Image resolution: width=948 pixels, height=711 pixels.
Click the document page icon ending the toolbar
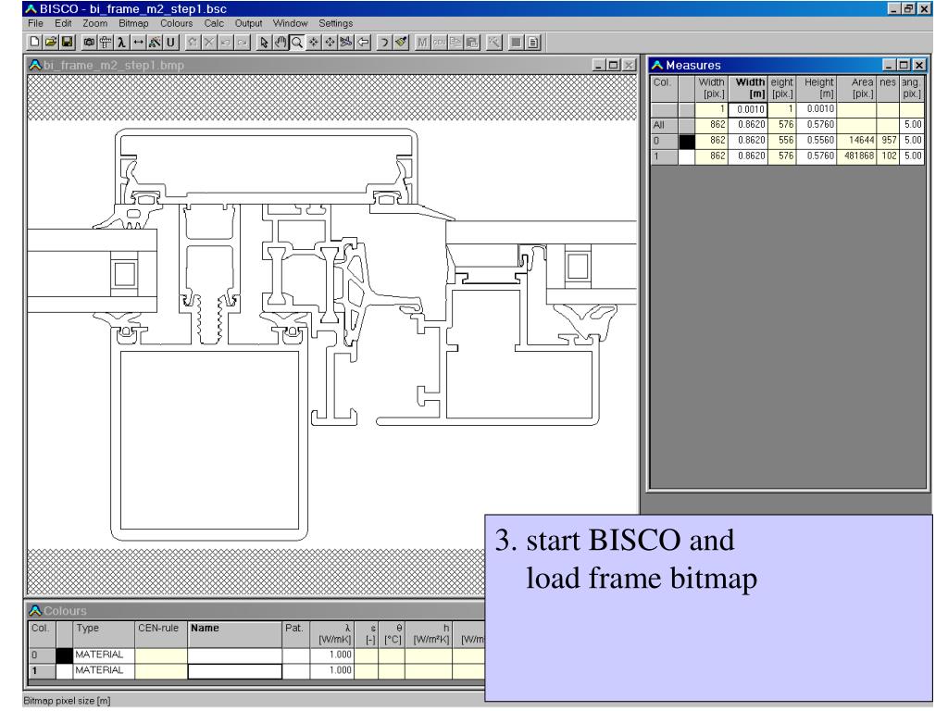click(532, 43)
